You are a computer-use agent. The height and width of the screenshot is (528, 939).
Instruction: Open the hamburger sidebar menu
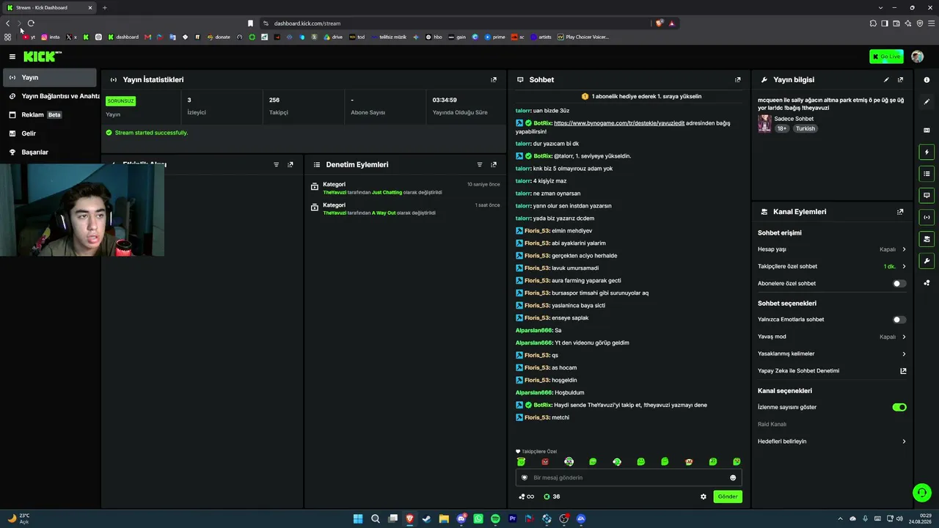pos(12,56)
